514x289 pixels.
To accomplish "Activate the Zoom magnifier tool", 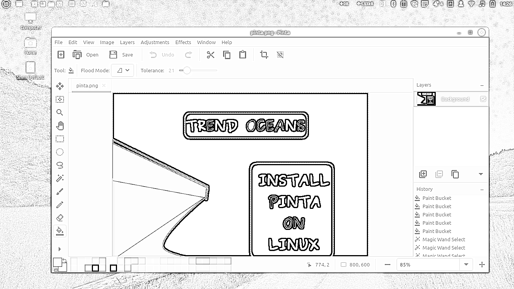I will (60, 113).
